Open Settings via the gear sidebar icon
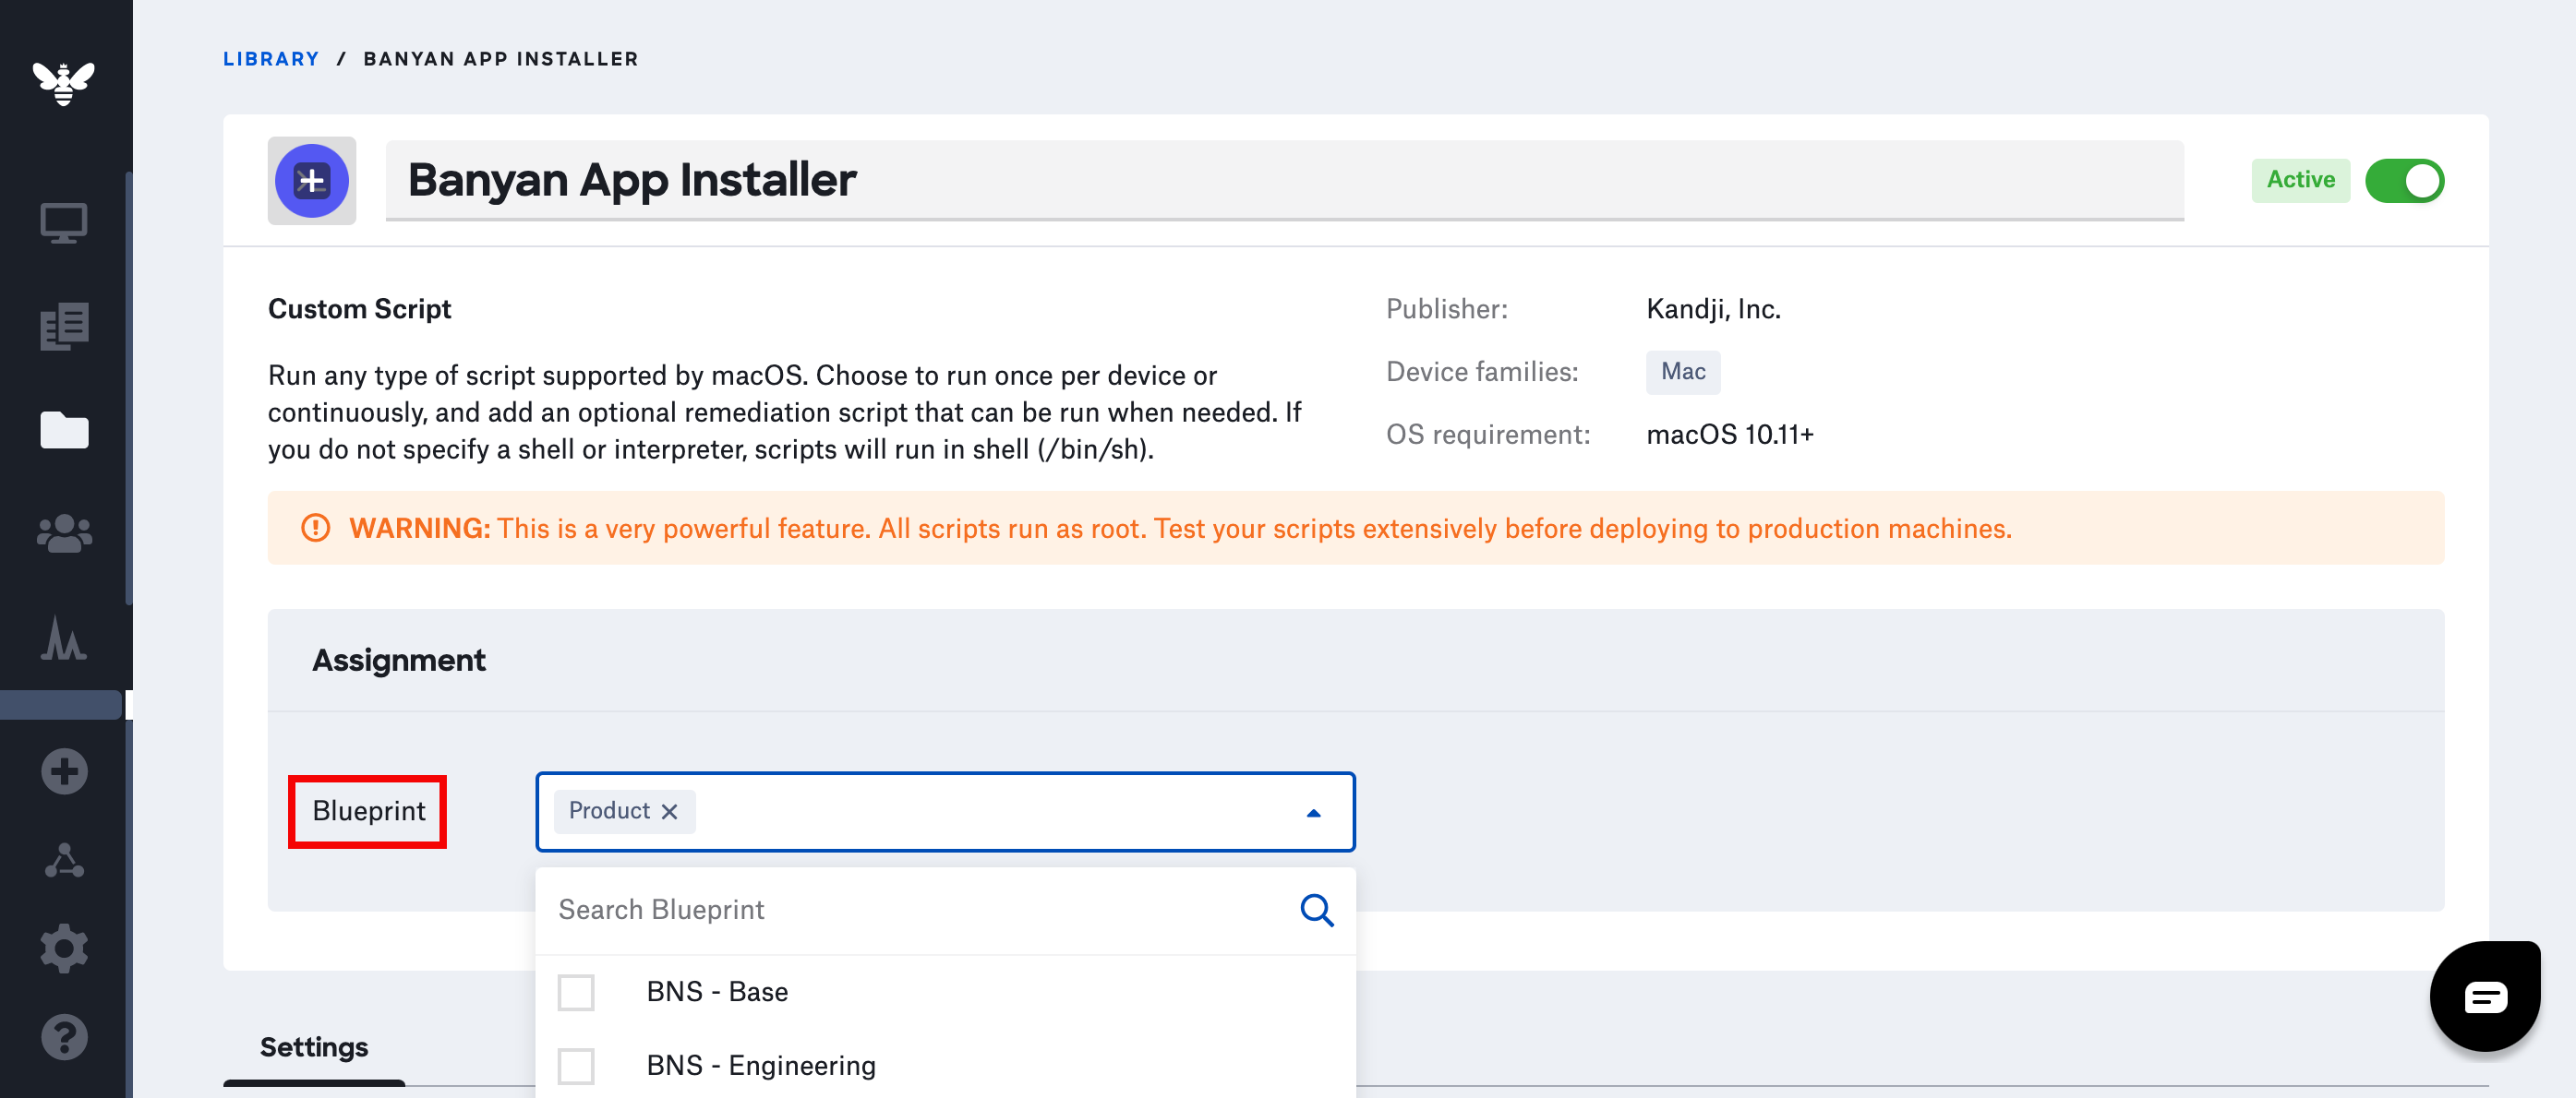This screenshot has height=1098, width=2576. coord(63,949)
